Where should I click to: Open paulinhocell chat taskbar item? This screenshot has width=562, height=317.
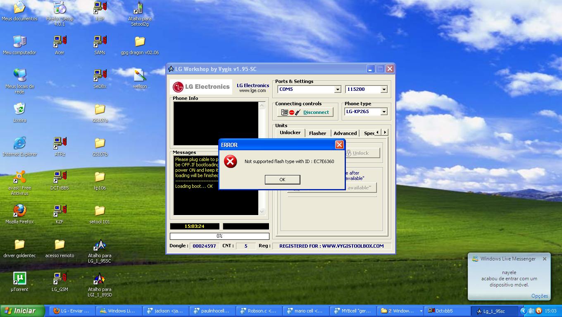coord(213,311)
